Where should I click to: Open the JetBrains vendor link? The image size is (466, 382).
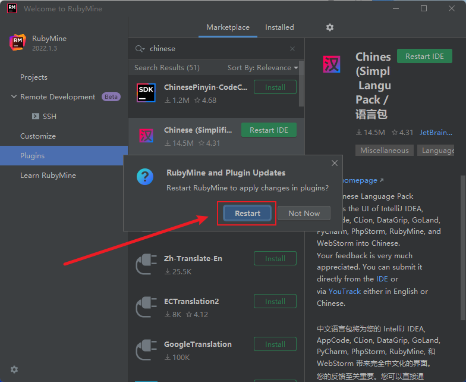(x=436, y=132)
